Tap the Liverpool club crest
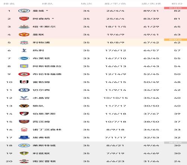Screen dimensions: 187x165 (24, 42)
